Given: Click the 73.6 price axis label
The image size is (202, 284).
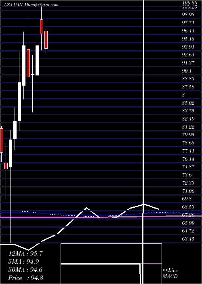Looking at the screenshot, I should (187, 174).
